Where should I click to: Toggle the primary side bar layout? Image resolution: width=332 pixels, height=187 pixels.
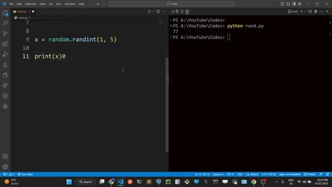click(282, 4)
